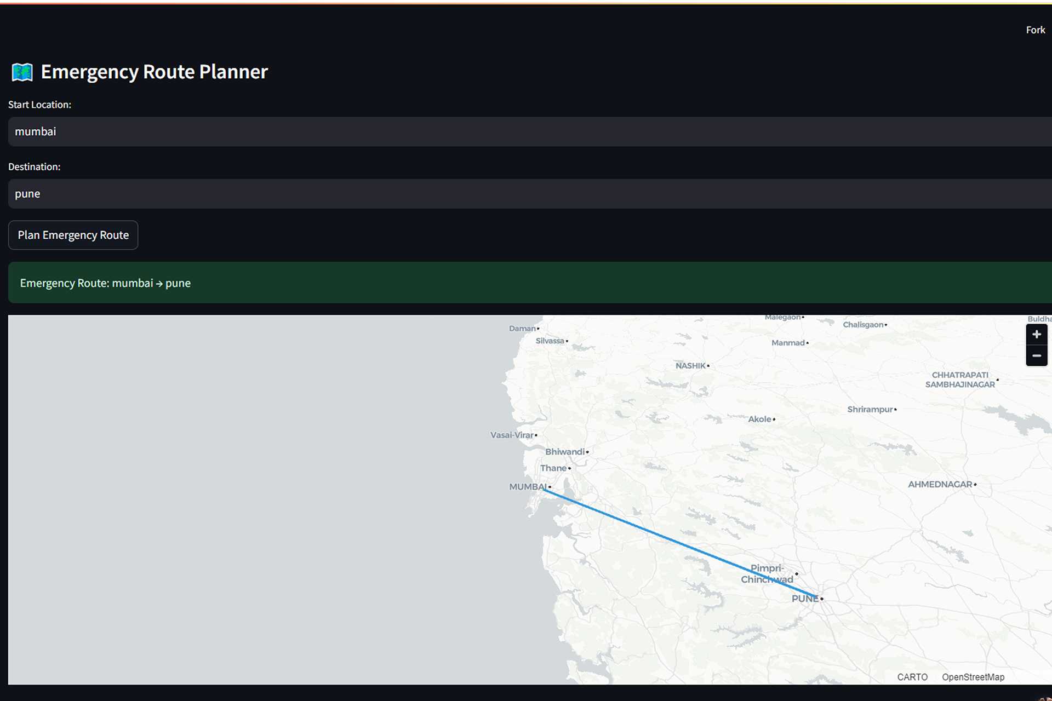
Task: Open the CARTO attribution link
Action: point(912,677)
